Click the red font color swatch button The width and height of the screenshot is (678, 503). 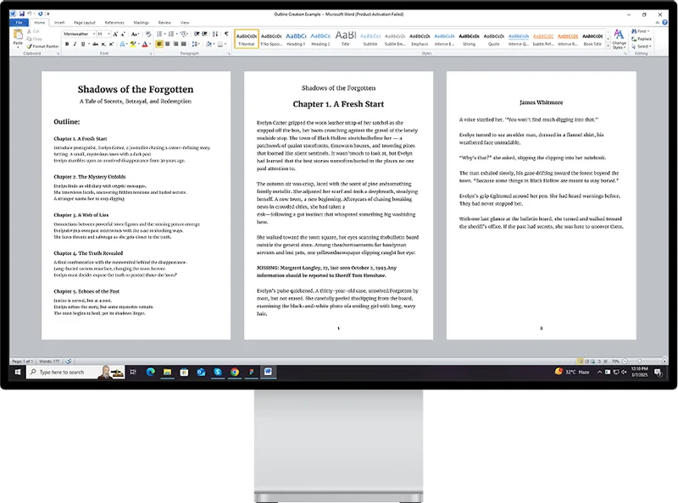click(144, 44)
